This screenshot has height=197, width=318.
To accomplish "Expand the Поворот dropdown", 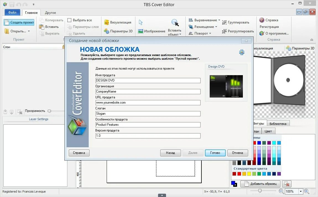I will (x=210, y=33).
